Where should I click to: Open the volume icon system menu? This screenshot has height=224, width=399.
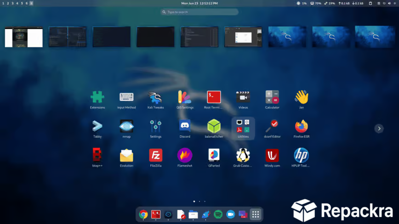[x=389, y=3]
